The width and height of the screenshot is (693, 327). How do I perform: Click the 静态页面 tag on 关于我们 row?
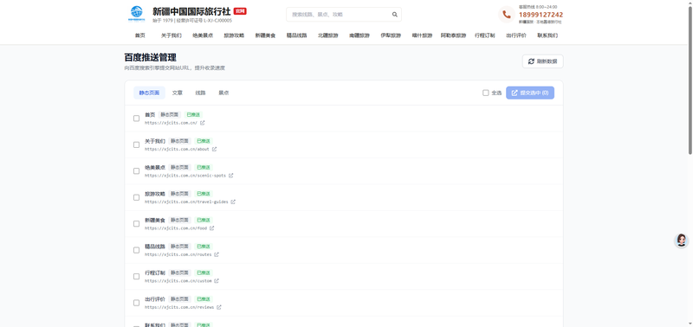coord(180,141)
